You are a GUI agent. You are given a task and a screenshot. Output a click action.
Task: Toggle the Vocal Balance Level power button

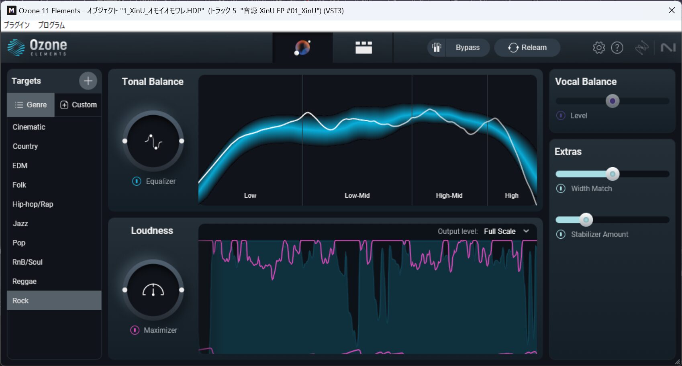point(561,116)
